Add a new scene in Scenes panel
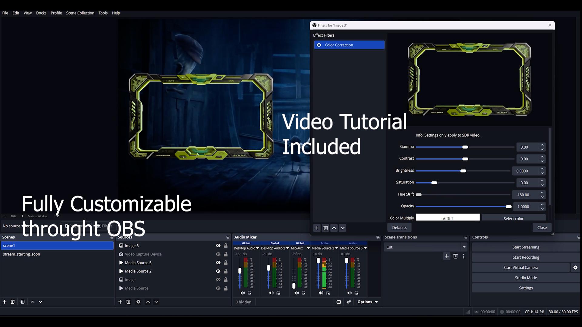Screen dimensions: 582x327 5,302
